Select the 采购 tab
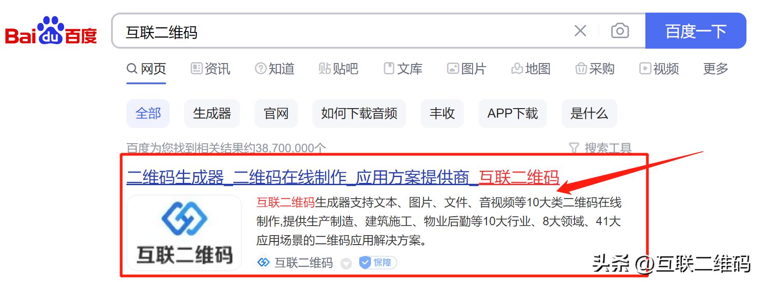Image resolution: width=760 pixels, height=282 pixels. tap(595, 69)
